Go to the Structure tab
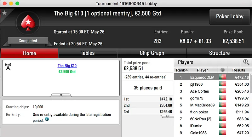 tap(219, 53)
